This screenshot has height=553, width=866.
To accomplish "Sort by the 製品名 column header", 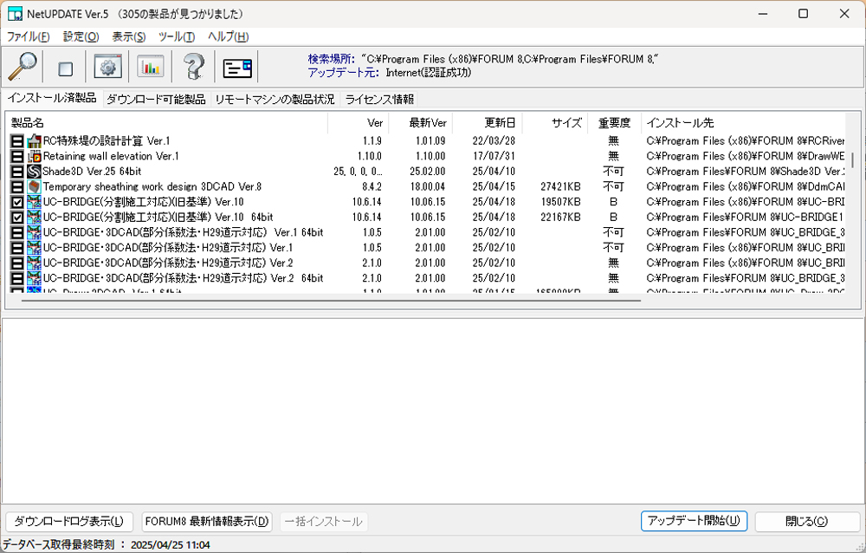I will point(166,123).
